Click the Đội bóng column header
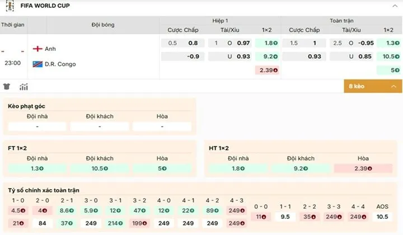The width and height of the screenshot is (403, 235). pos(103,25)
